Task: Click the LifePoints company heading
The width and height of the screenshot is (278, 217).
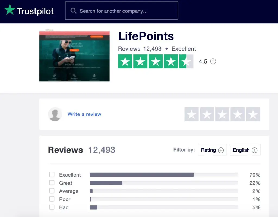Action: tap(146, 36)
